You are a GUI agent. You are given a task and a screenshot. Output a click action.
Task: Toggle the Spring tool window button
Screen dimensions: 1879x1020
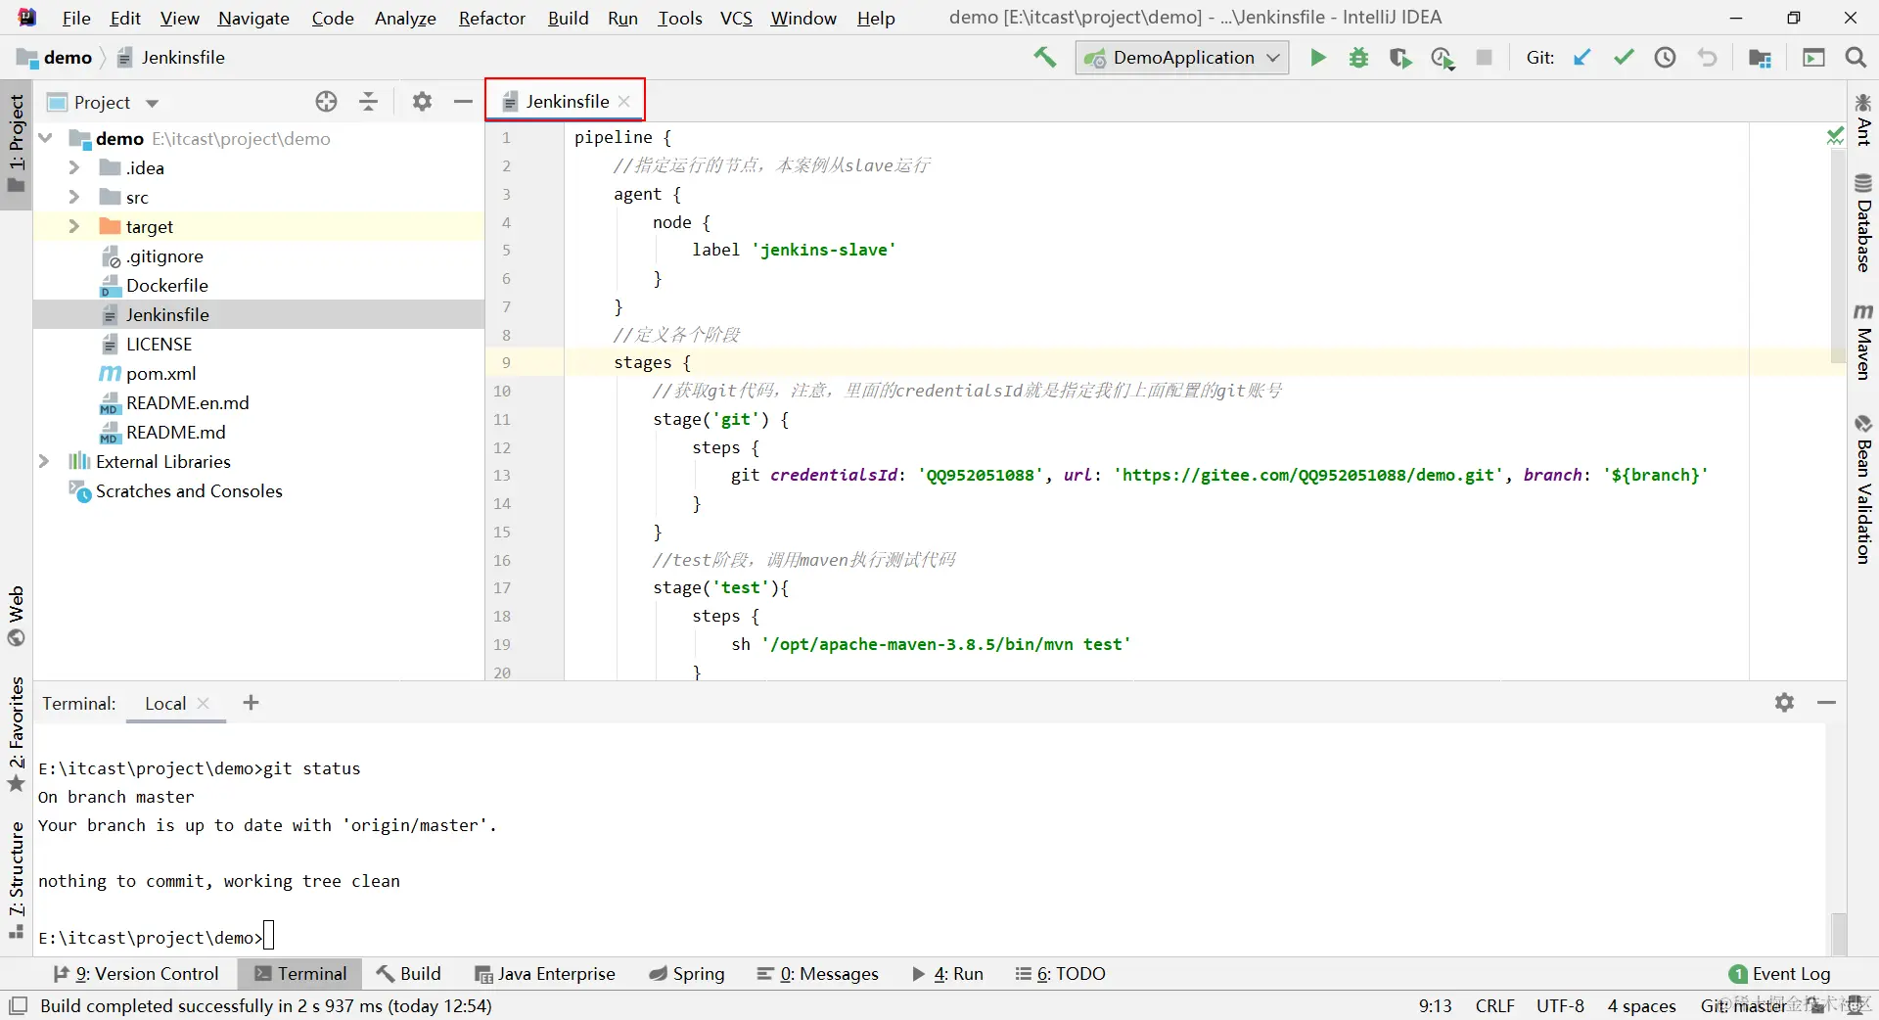pos(687,973)
